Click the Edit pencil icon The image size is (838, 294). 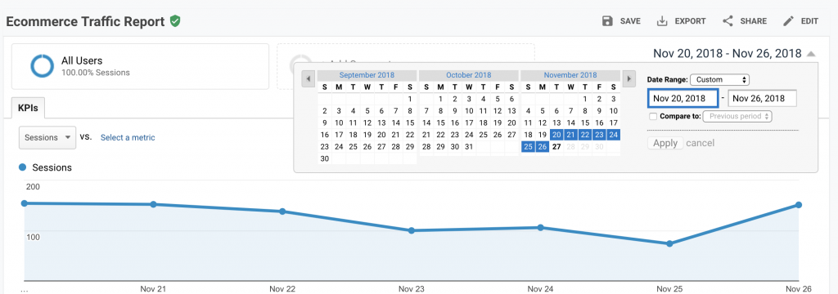coord(788,21)
